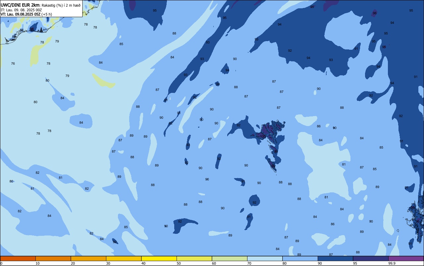Click the 0–10 dark orange legend swatch
This screenshot has height=266, width=424.
(x=18, y=258)
